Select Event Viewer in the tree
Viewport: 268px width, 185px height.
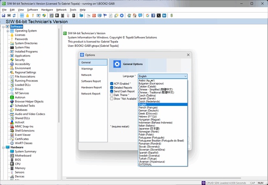(x=23, y=135)
